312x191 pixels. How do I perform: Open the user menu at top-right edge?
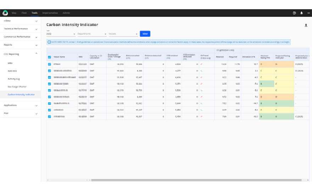point(308,13)
